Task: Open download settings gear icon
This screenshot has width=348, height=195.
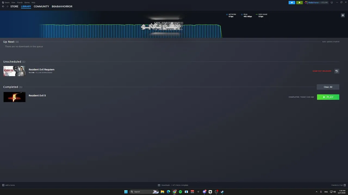Action: (343, 15)
